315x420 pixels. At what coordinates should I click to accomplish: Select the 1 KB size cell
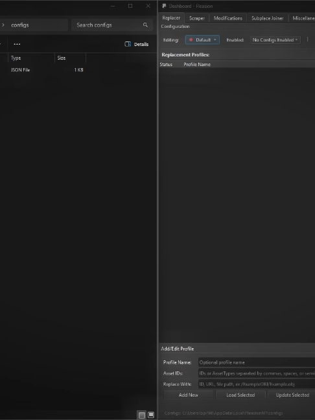[79, 70]
